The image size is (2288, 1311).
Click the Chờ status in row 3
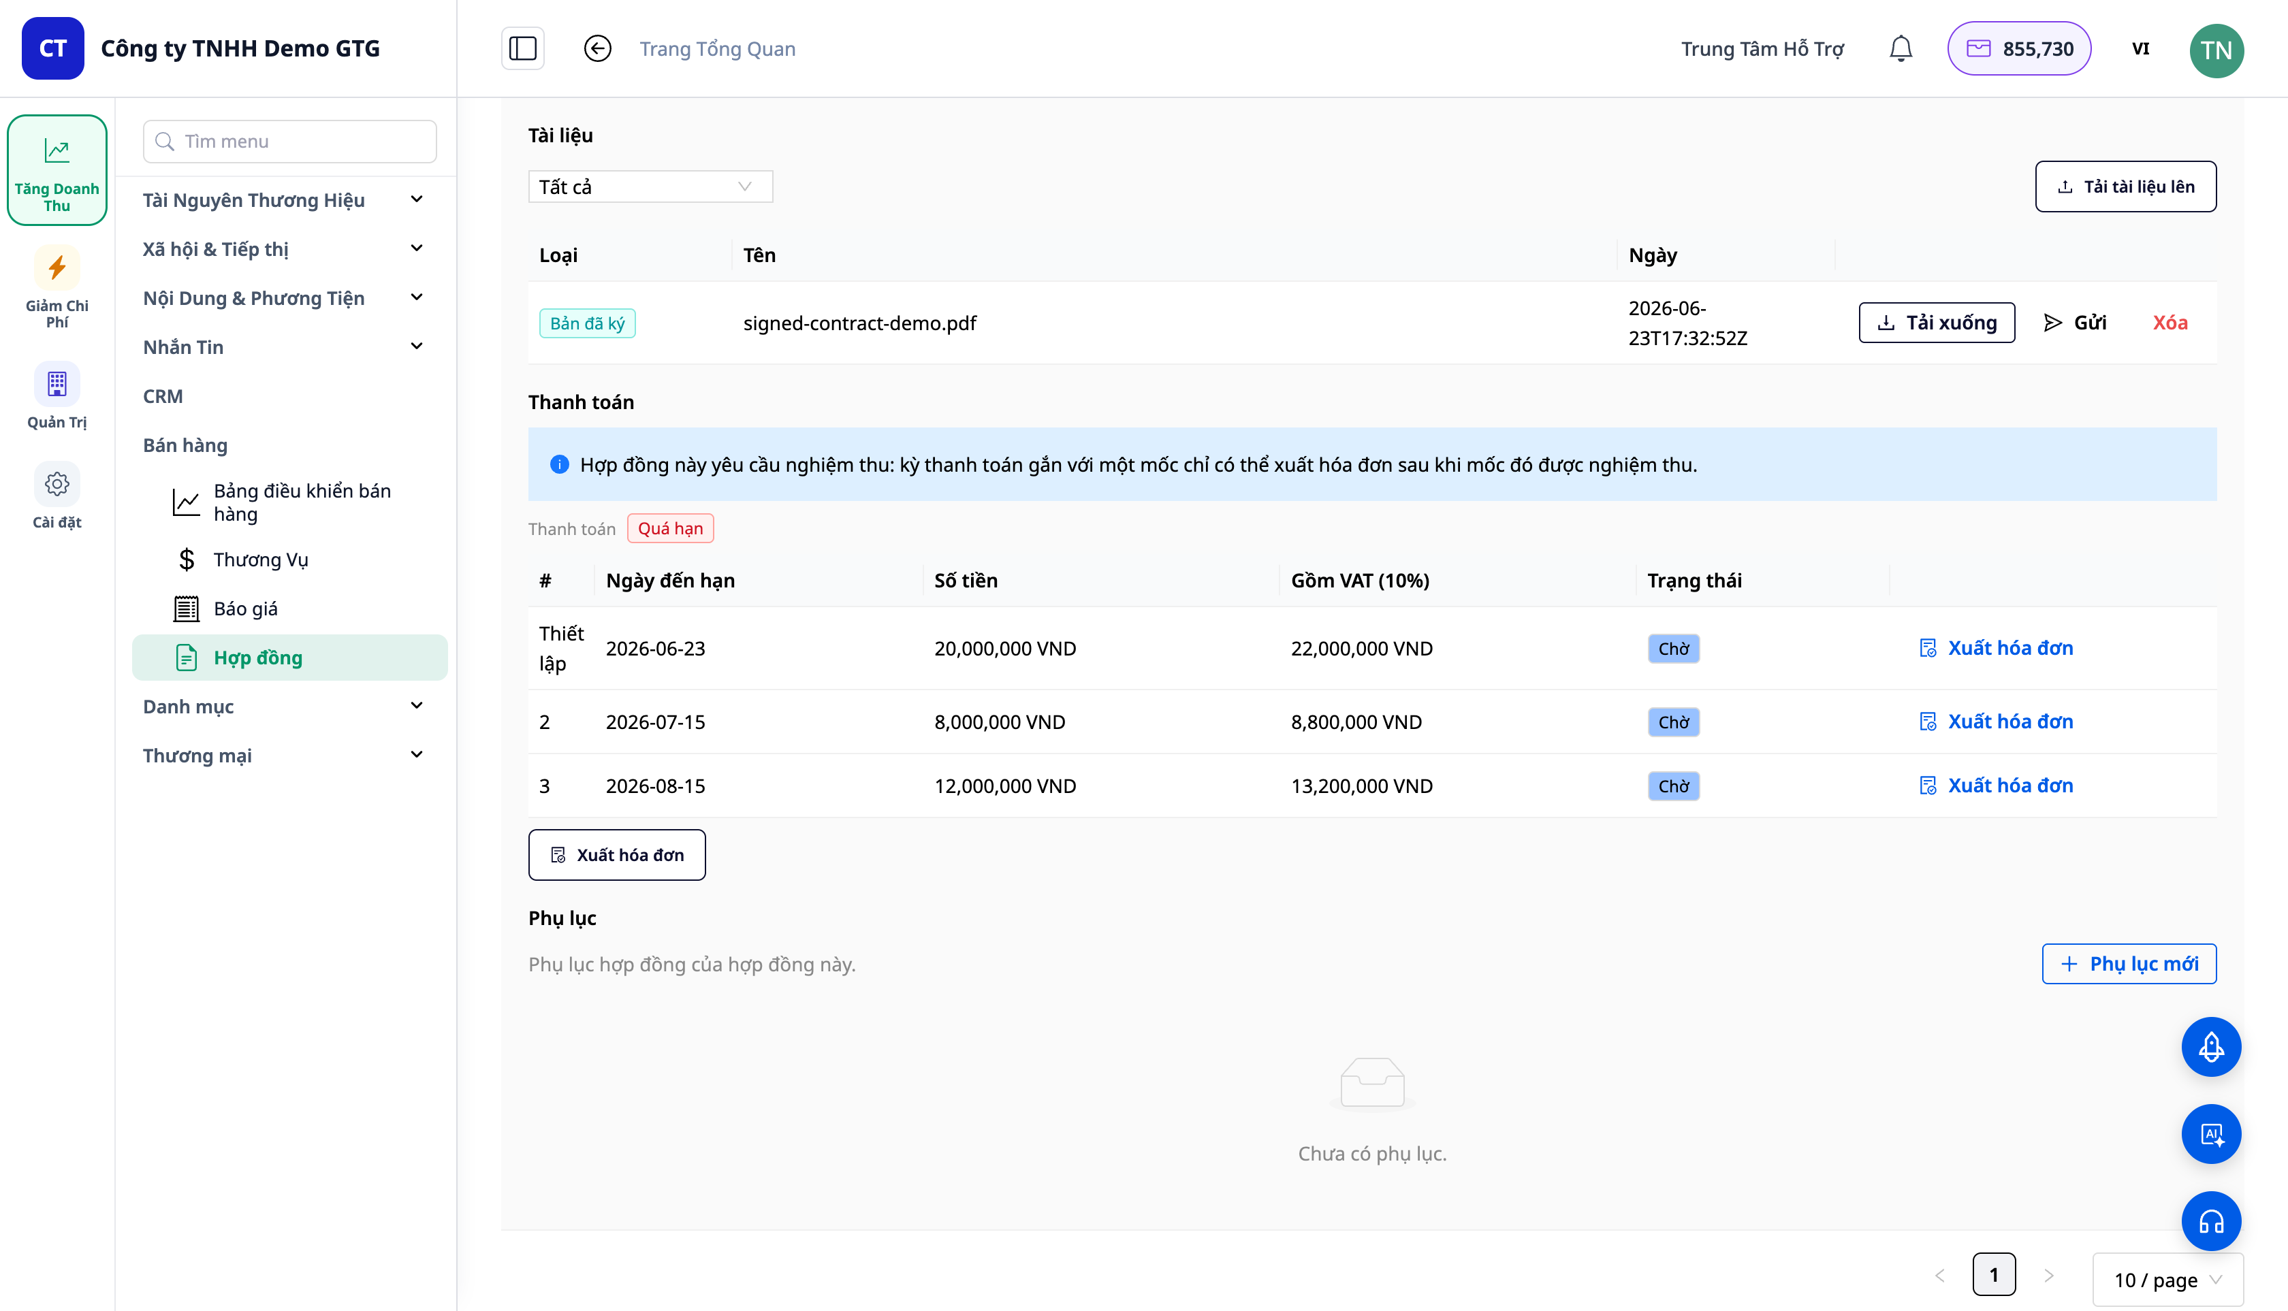tap(1674, 786)
